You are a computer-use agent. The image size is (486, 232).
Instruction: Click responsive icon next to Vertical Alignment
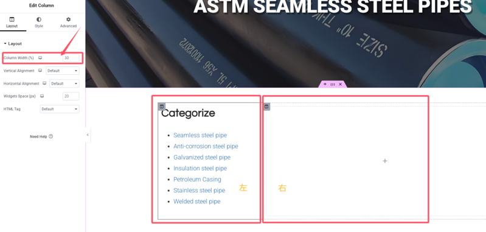(x=40, y=71)
